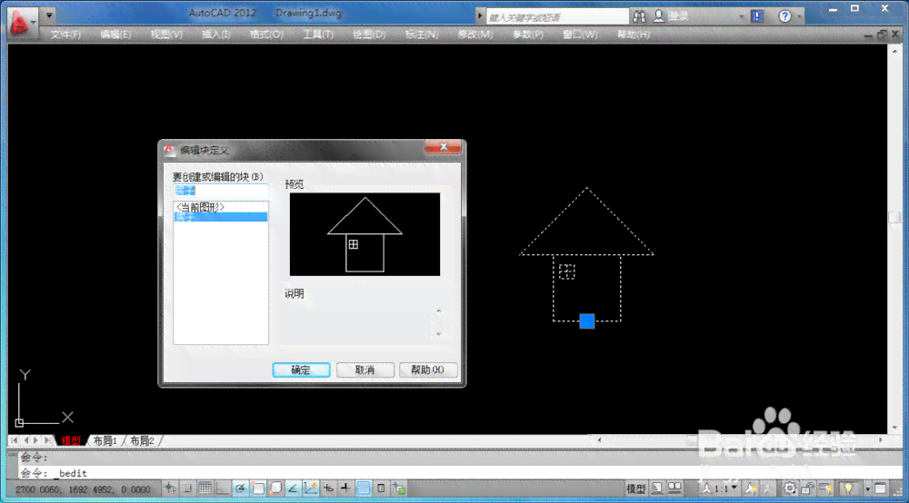
Task: Open the 编辑(E) menu
Action: pyautogui.click(x=115, y=35)
